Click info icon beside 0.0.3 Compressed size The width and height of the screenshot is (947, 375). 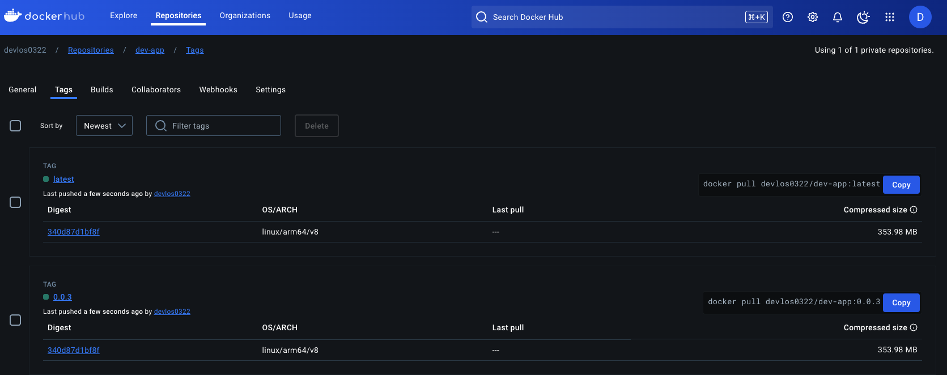(x=914, y=327)
